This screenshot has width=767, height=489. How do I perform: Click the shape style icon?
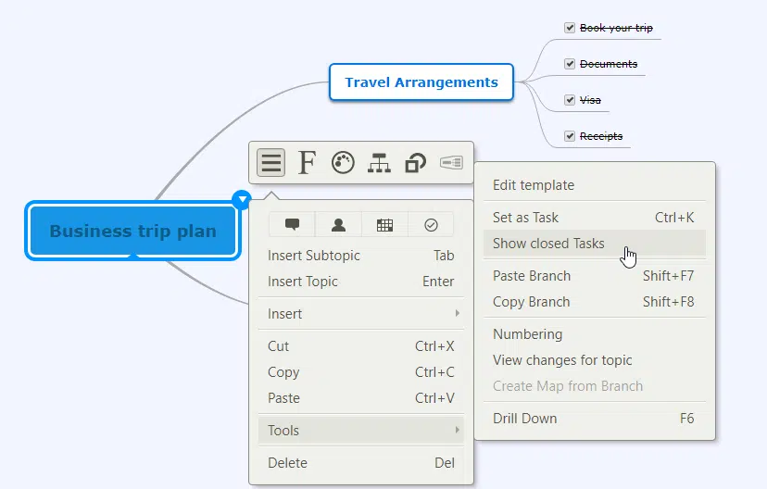[x=415, y=163]
